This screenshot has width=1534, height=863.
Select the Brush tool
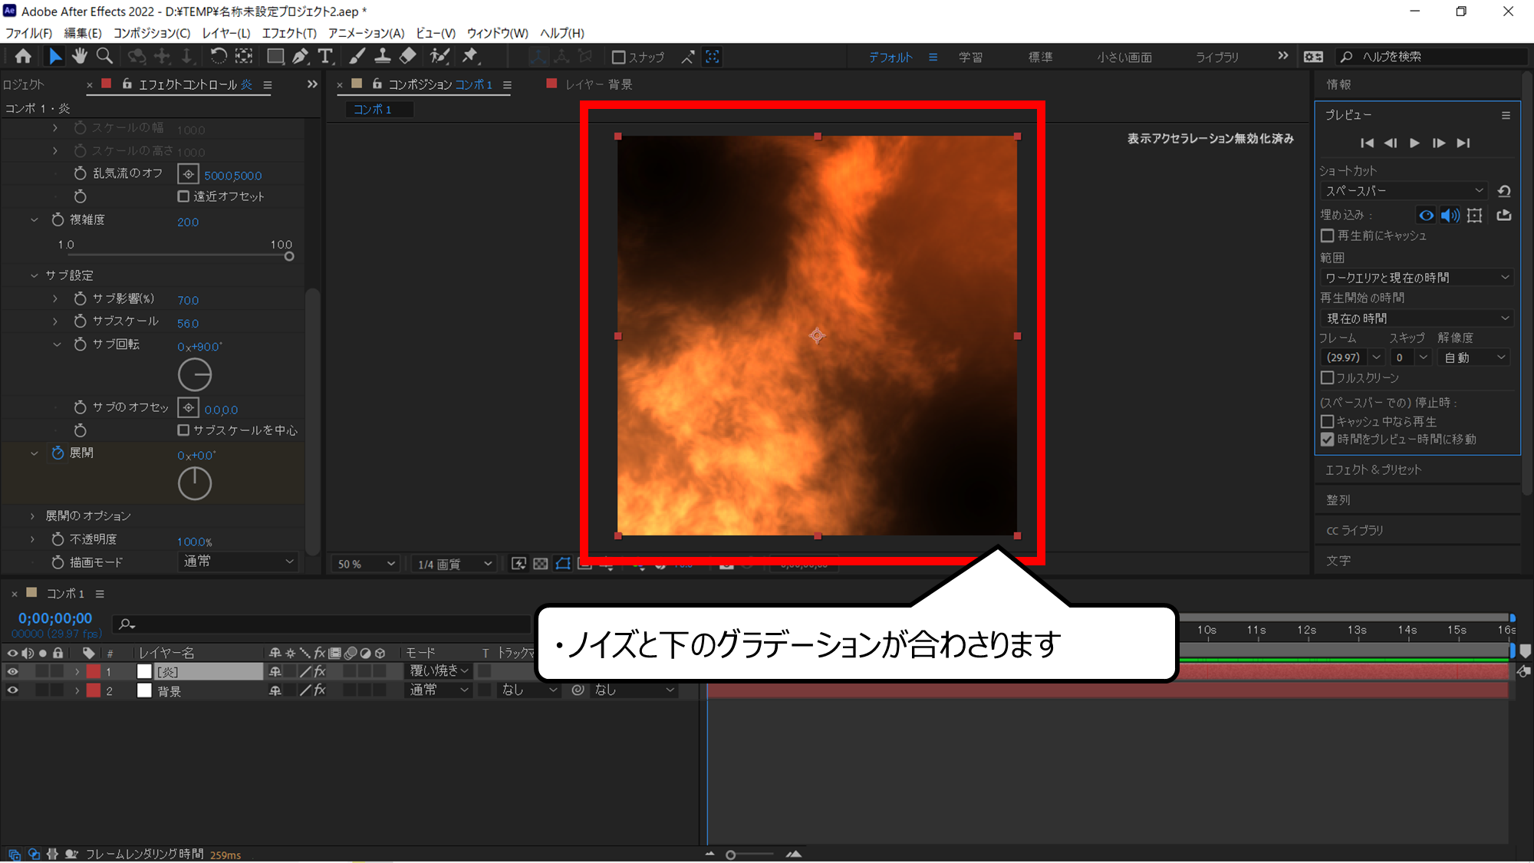[357, 56]
